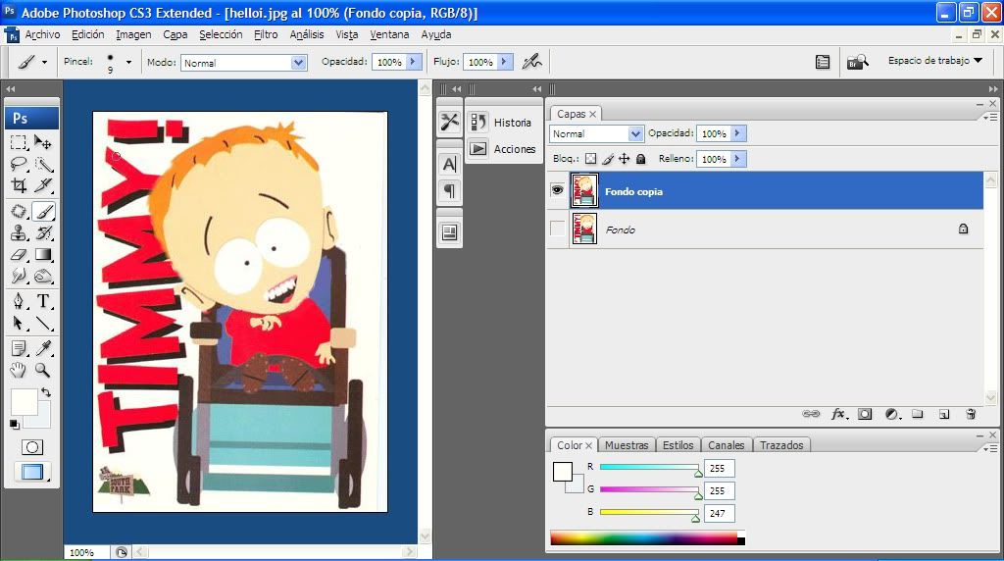The width and height of the screenshot is (1004, 561).
Task: Select the Zoom tool
Action: 43,370
